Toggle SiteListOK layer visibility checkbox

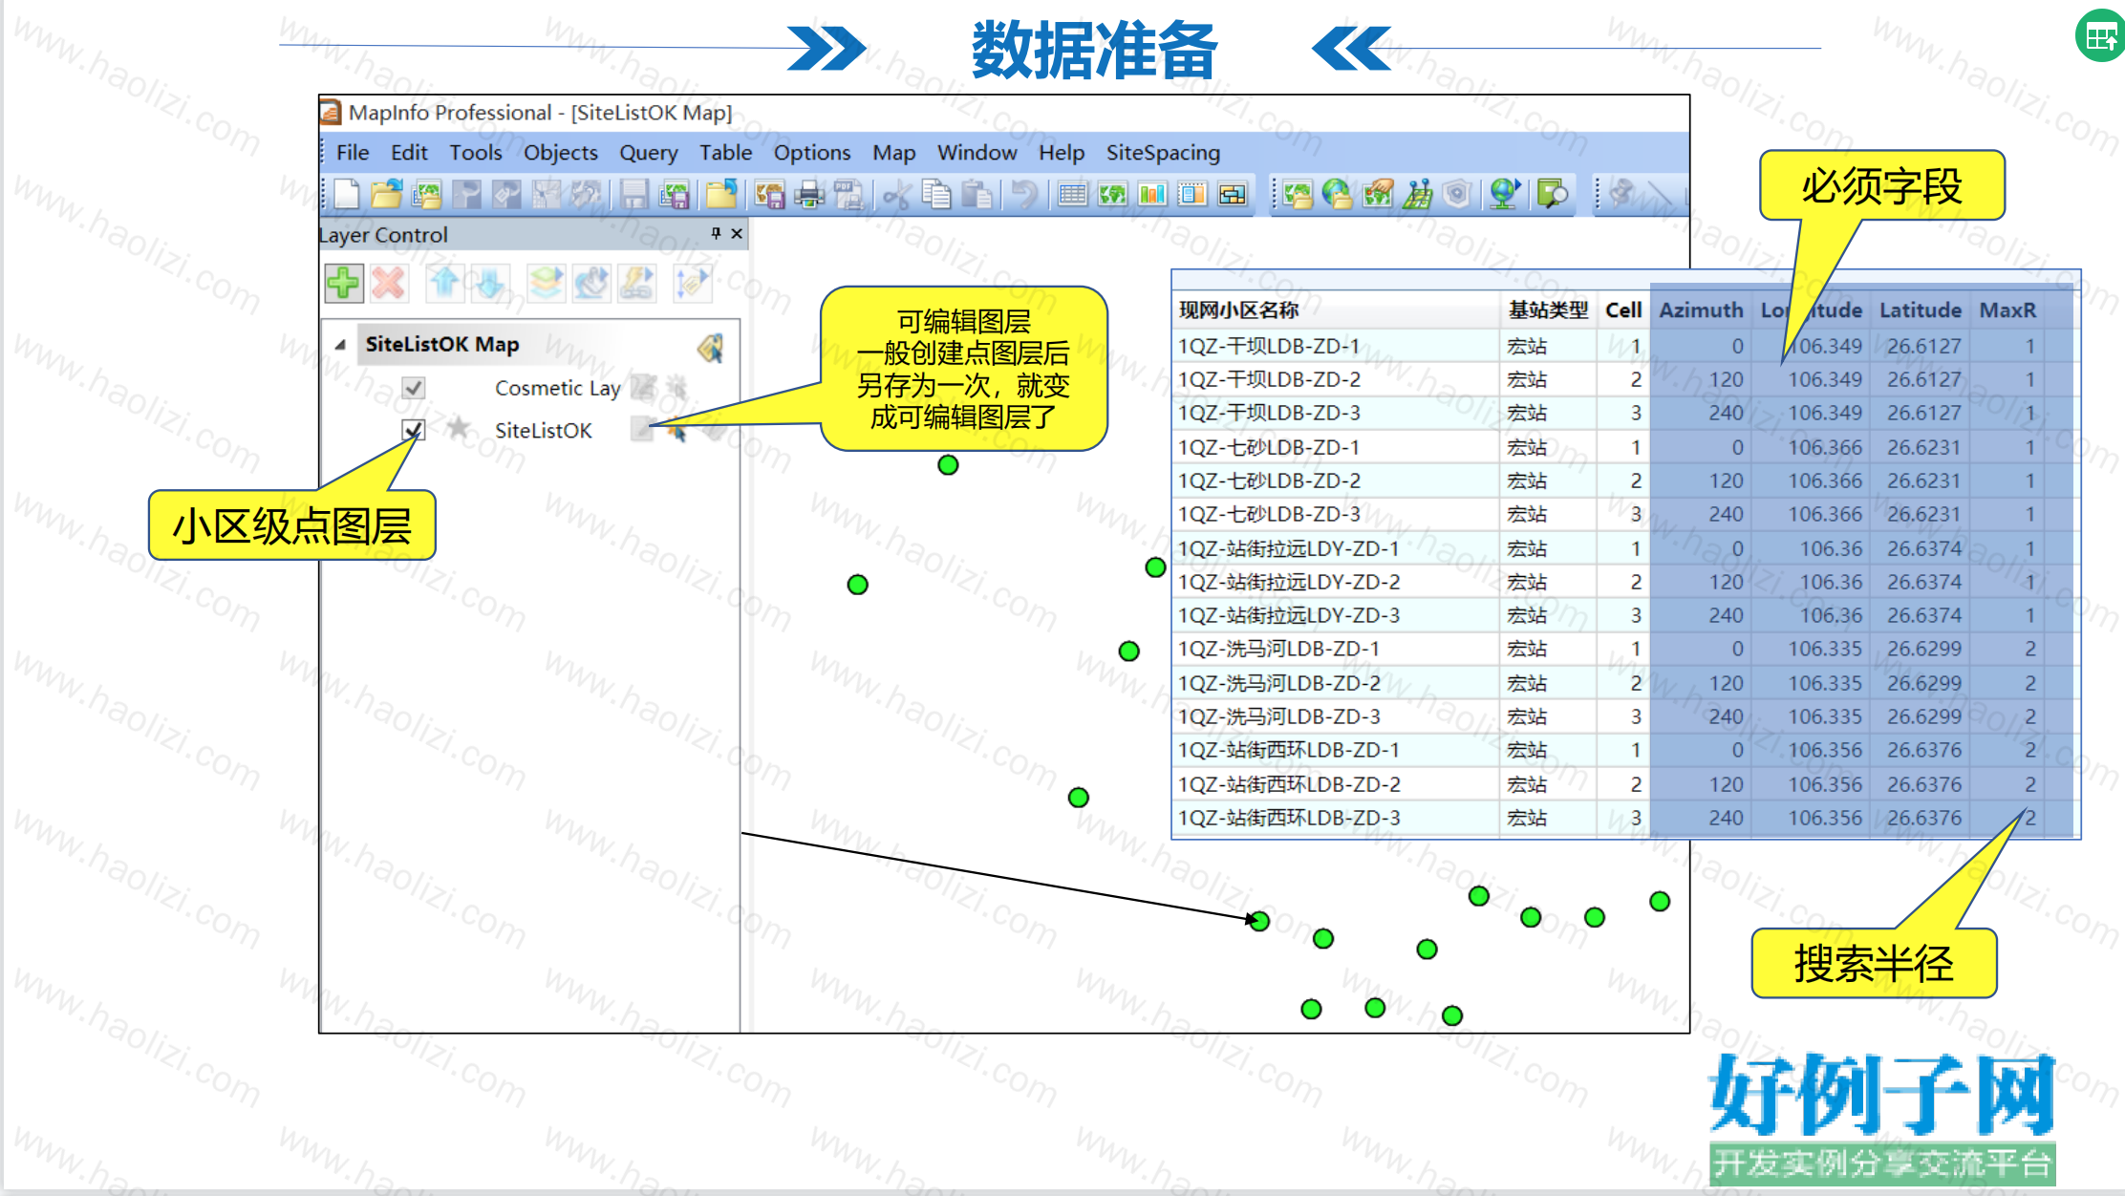(413, 430)
